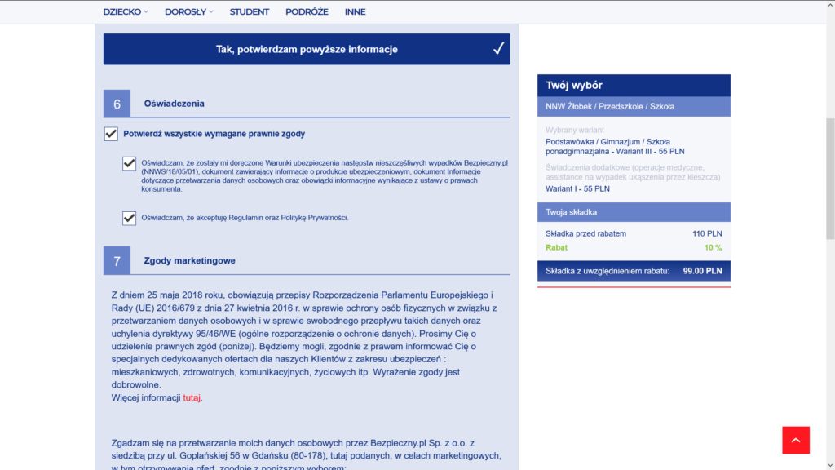835x470 pixels.
Task: Click the 'Wariant I - 55 PLN' text
Action: coord(578,188)
